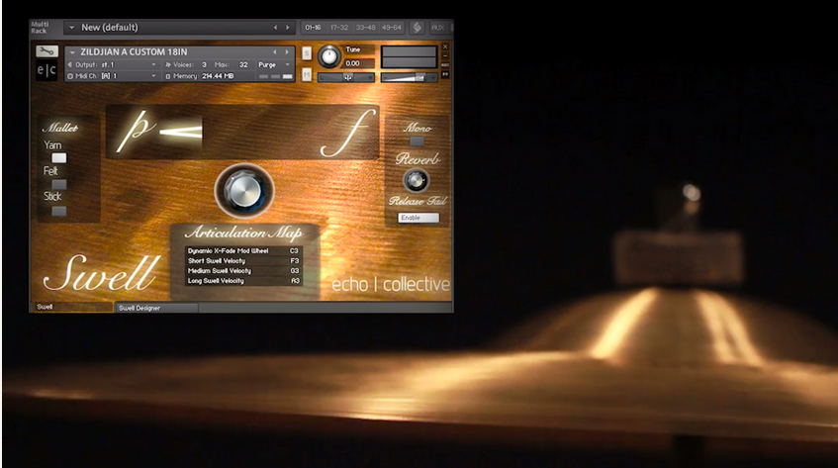This screenshot has width=838, height=468.
Task: Select the 17-32 rack page tab
Action: (x=339, y=28)
